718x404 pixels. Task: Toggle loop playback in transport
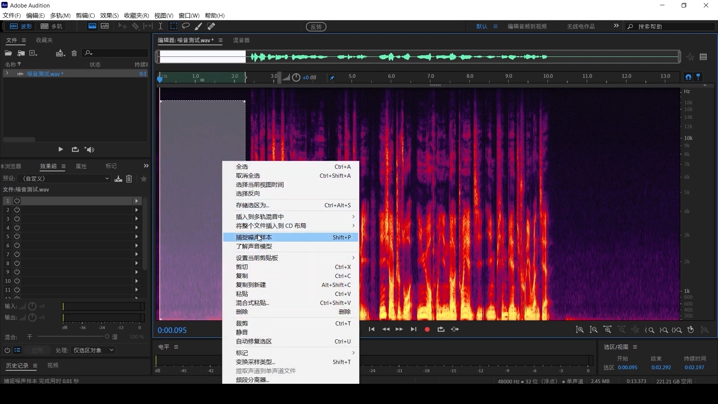[441, 330]
